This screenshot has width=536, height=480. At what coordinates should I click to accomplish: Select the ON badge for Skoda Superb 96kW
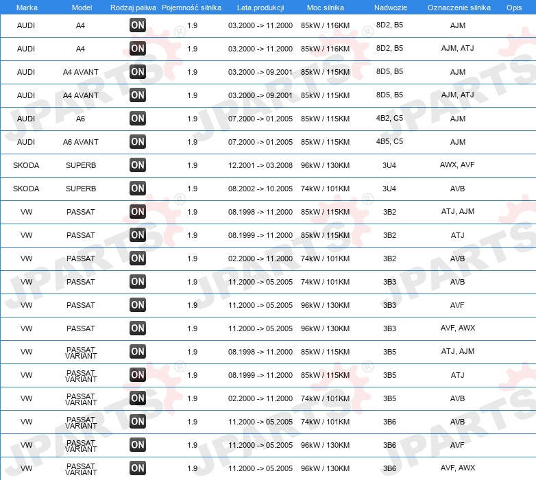pyautogui.click(x=138, y=165)
